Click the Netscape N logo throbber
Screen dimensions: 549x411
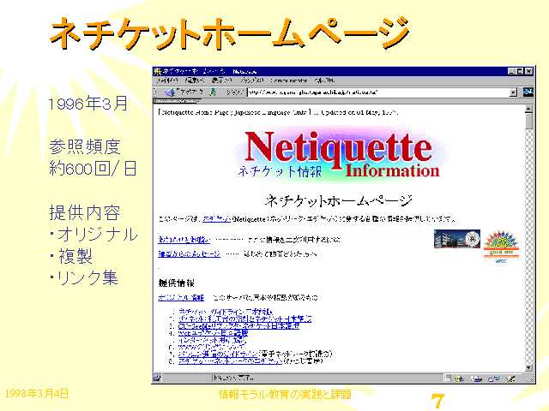tap(526, 91)
